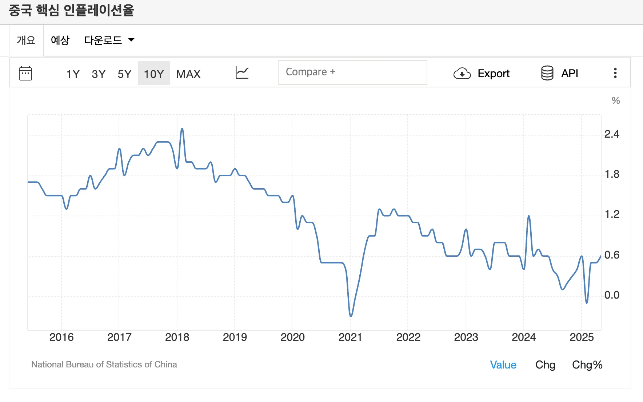Select the MAX time range
Screen dimensions: 643x402
click(188, 74)
